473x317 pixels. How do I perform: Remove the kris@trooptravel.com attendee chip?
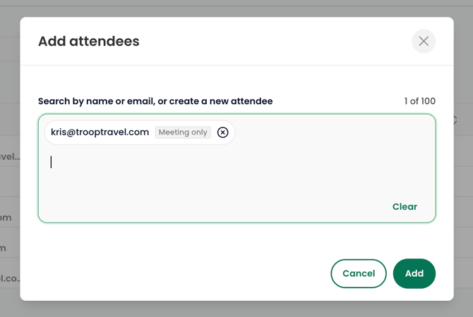[223, 132]
